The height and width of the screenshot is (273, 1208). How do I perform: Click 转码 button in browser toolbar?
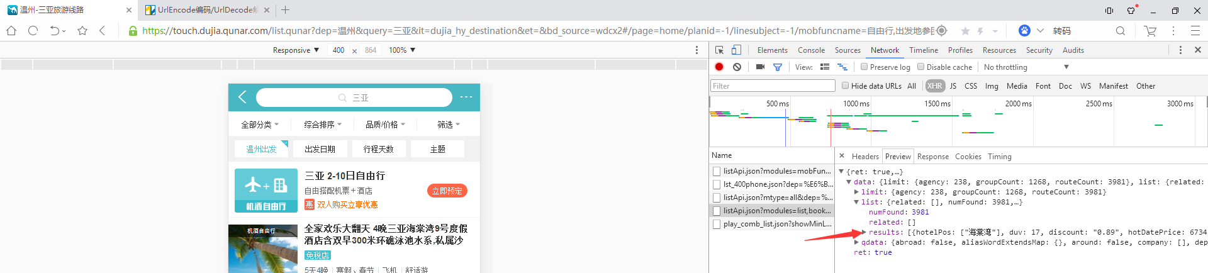click(x=1062, y=31)
